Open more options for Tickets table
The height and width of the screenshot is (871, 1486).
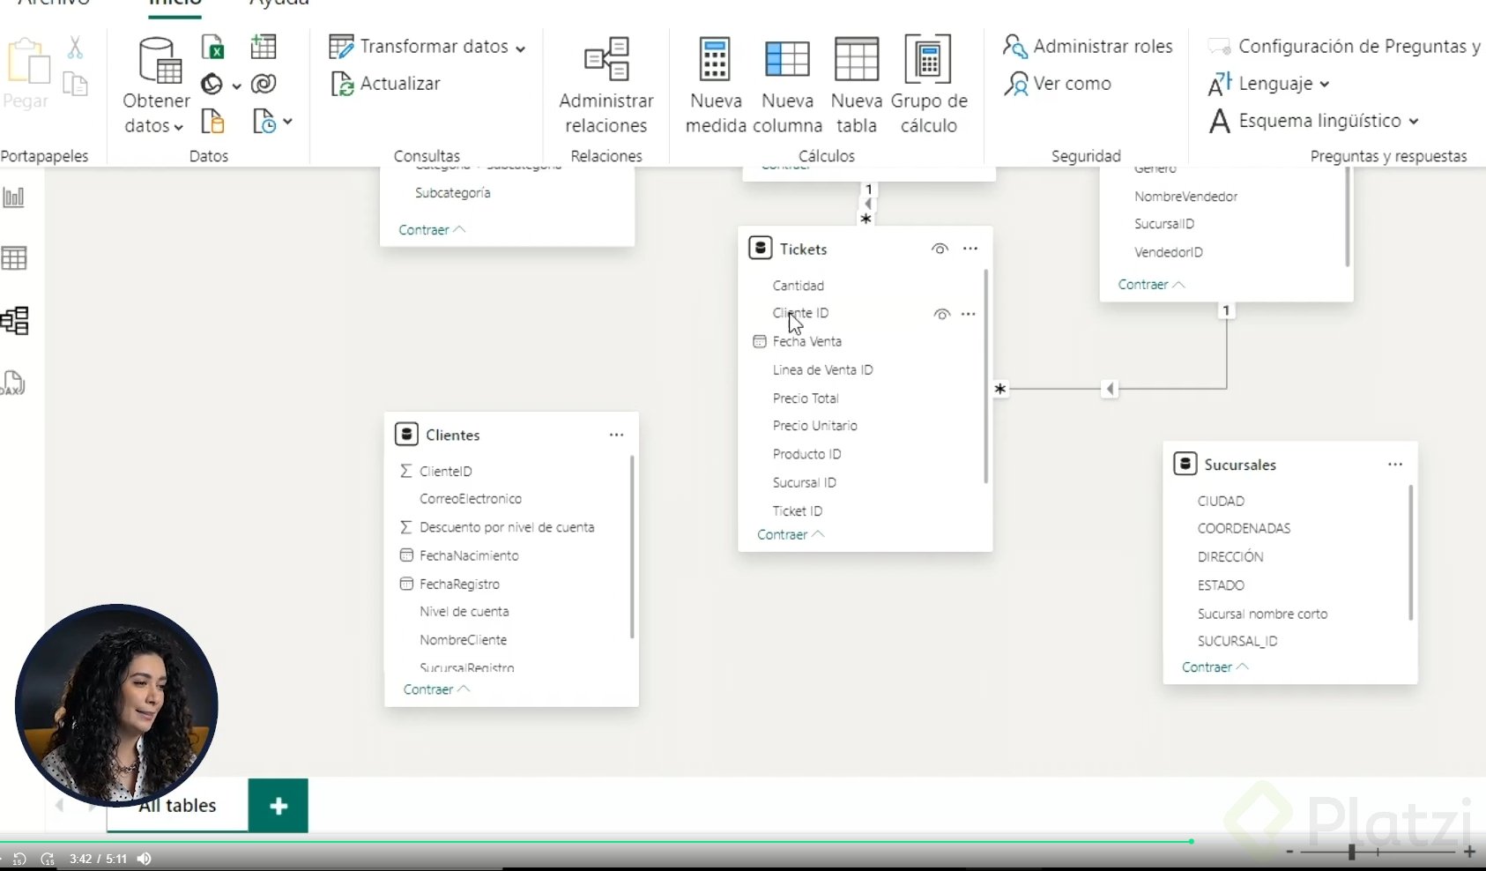970,249
